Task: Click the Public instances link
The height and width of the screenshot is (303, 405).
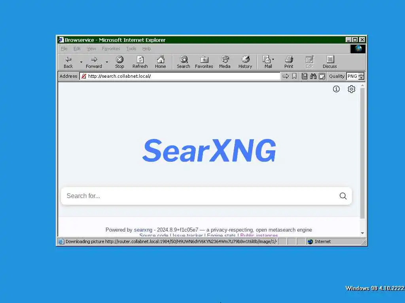Action: click(259, 235)
